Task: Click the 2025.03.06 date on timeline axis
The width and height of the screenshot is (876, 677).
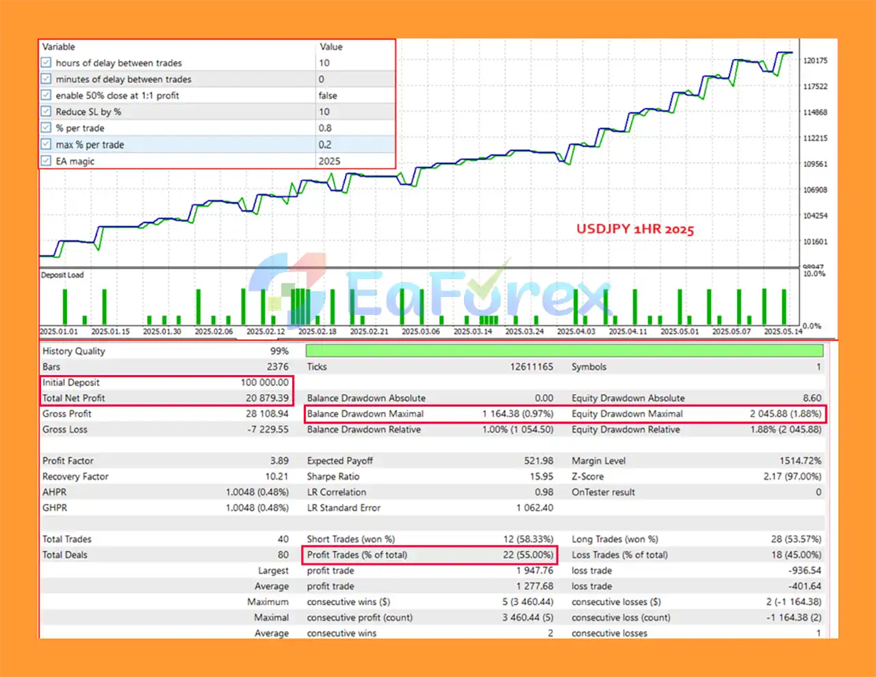Action: pos(420,331)
